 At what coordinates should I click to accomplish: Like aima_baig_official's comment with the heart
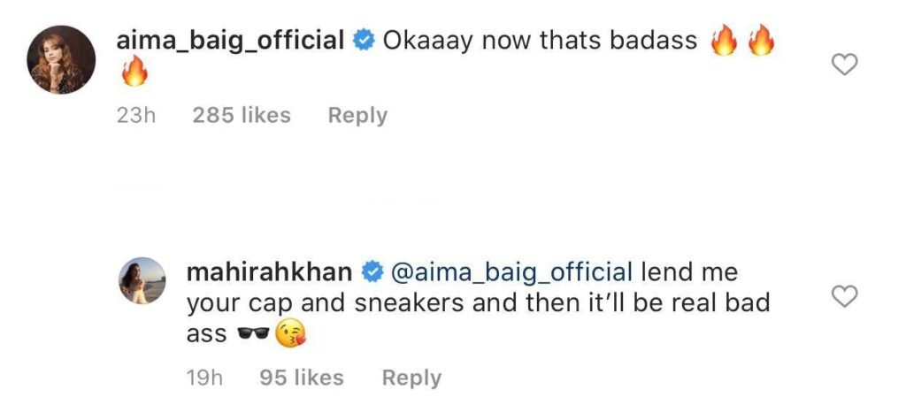pos(847,64)
